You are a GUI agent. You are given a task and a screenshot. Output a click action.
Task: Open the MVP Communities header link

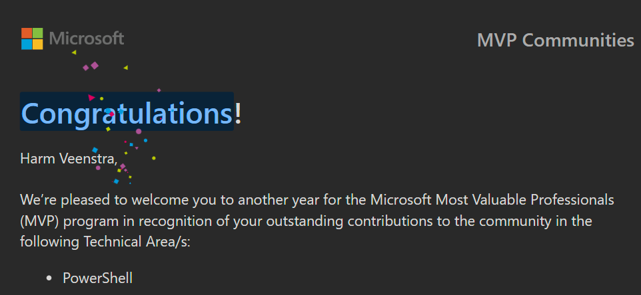555,41
